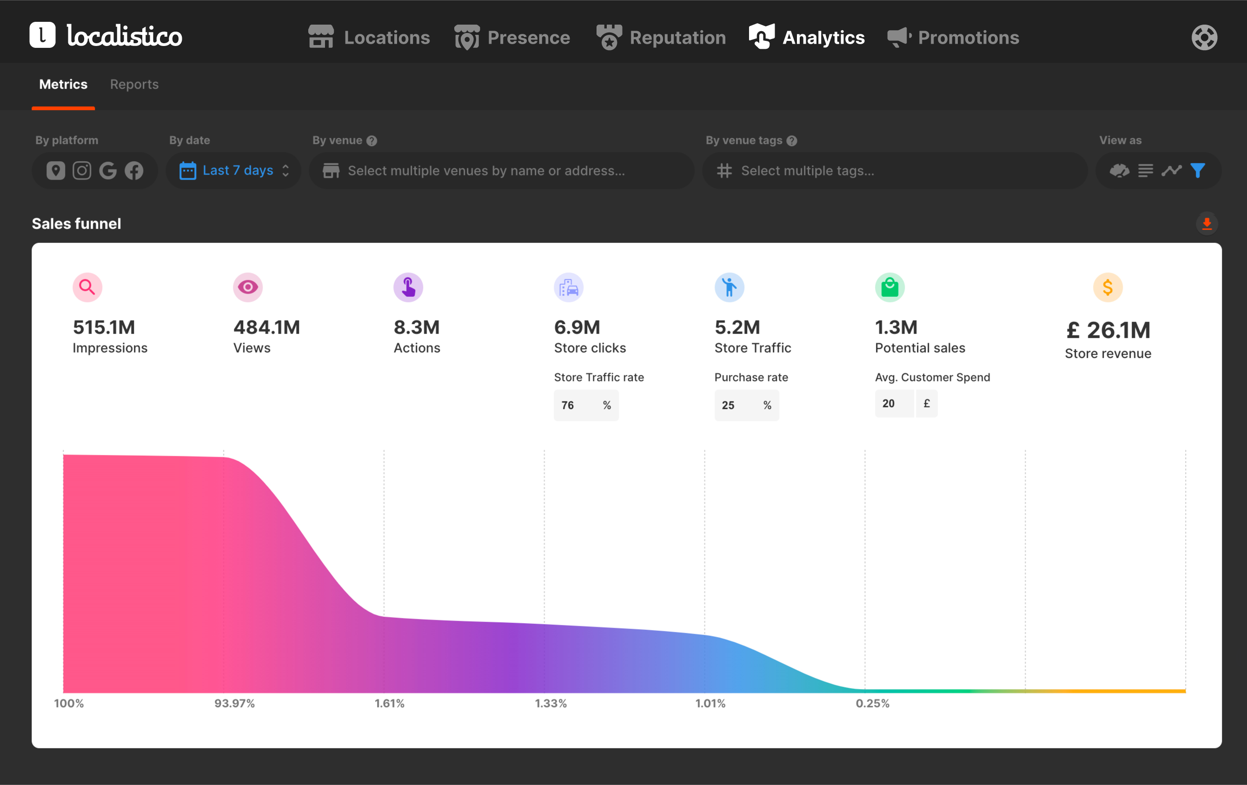Open the venue selection field
Image resolution: width=1247 pixels, height=785 pixels.
pyautogui.click(x=501, y=170)
